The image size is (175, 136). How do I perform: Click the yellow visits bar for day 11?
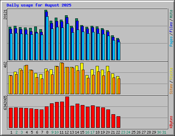(60, 78)
